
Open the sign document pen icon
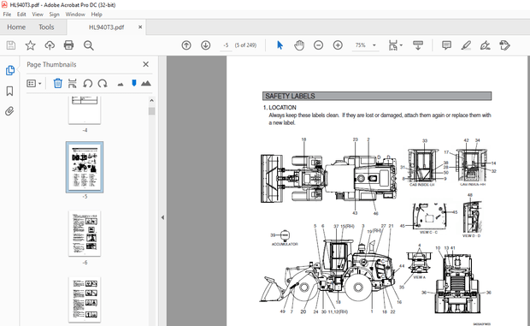pyautogui.click(x=486, y=45)
